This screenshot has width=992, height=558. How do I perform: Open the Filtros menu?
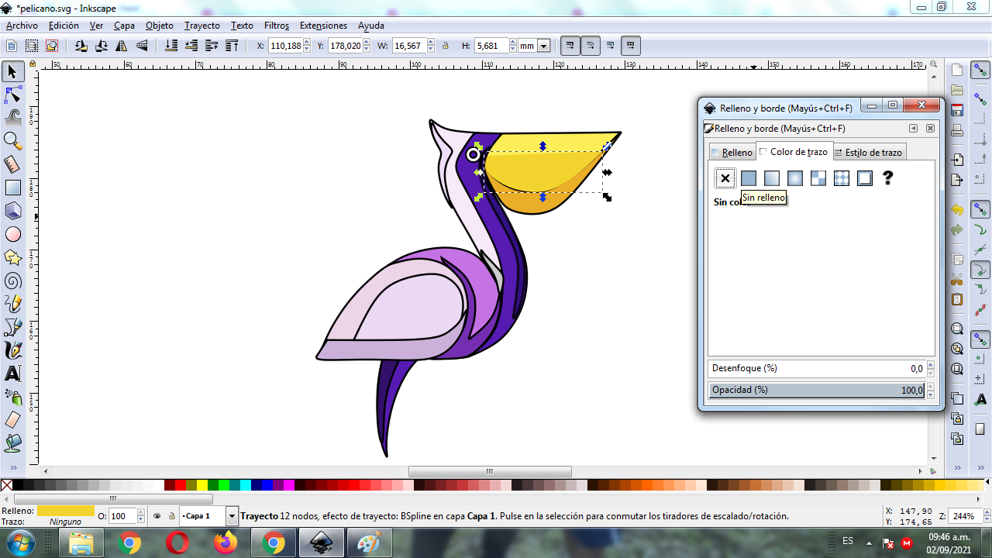coord(277,26)
